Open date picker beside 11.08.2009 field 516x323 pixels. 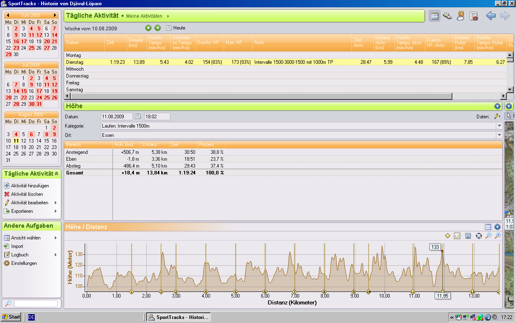pyautogui.click(x=138, y=116)
